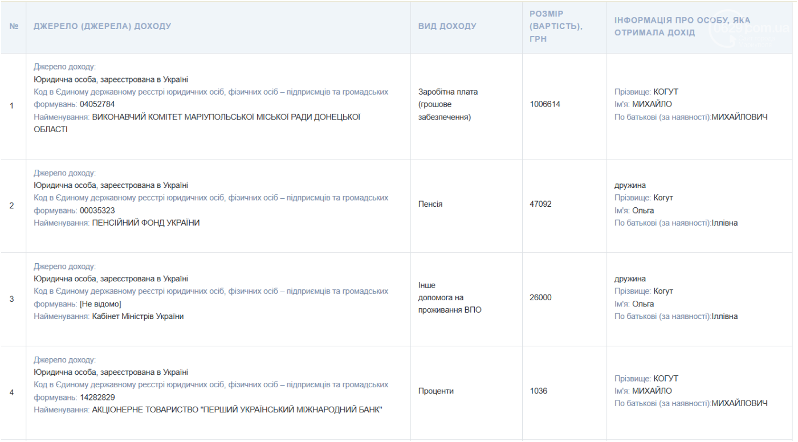This screenshot has height=442, width=798.
Task: Select the Пенсійний фонд України name
Action: [146, 223]
